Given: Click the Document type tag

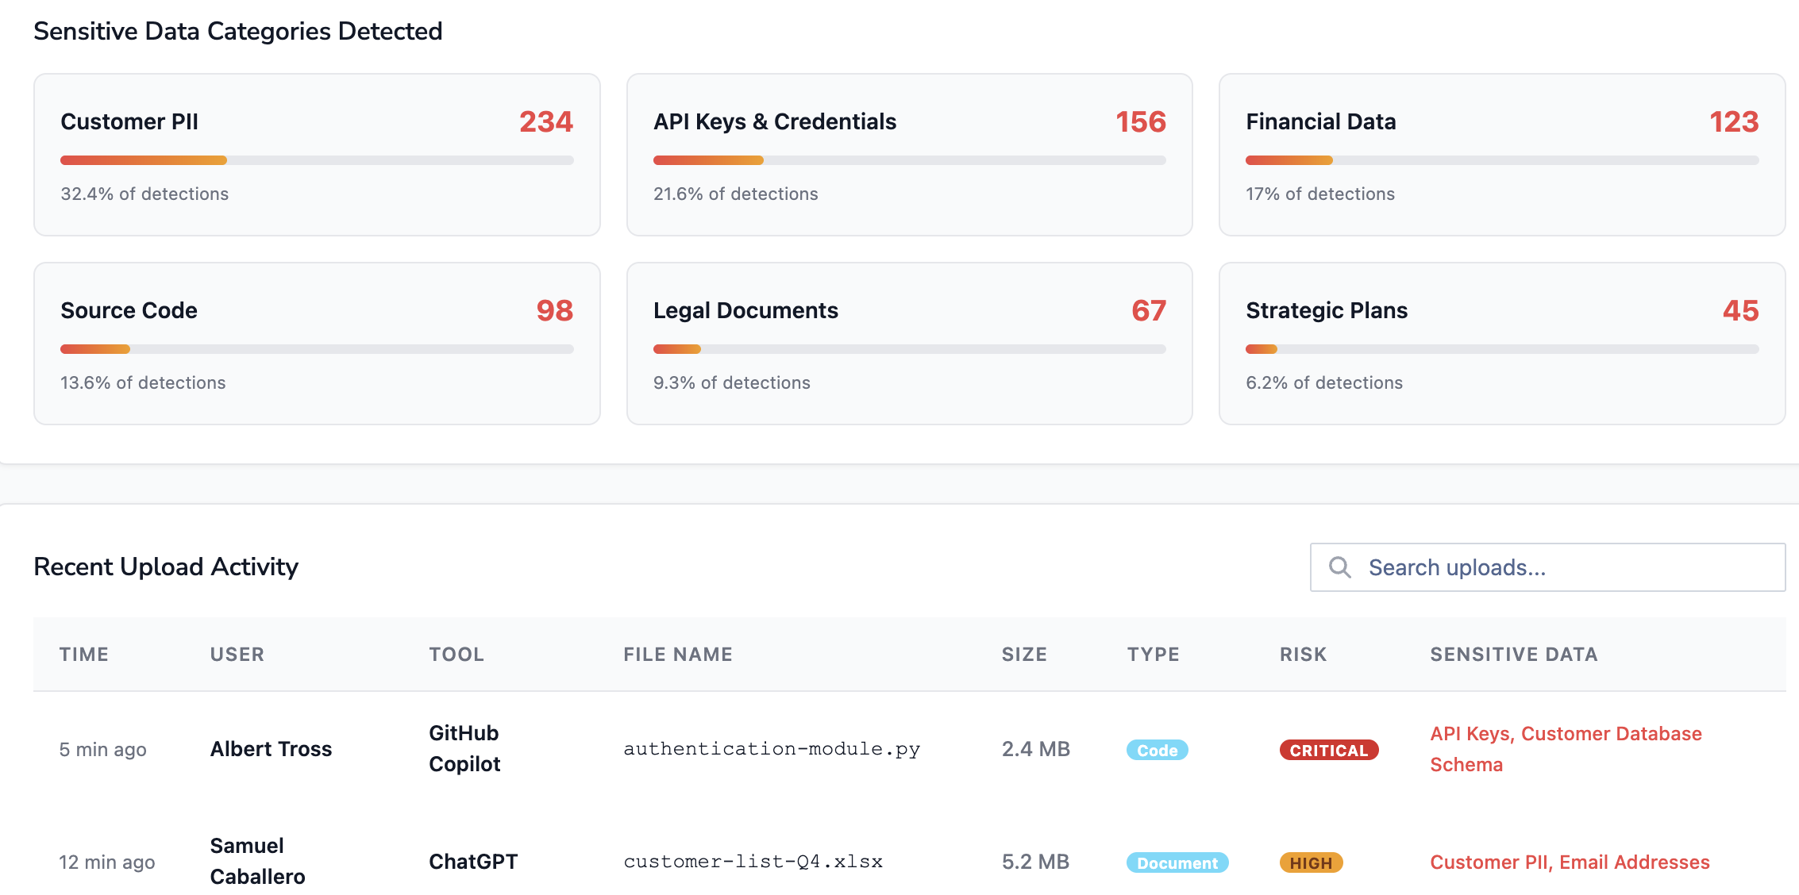Looking at the screenshot, I should point(1177,863).
